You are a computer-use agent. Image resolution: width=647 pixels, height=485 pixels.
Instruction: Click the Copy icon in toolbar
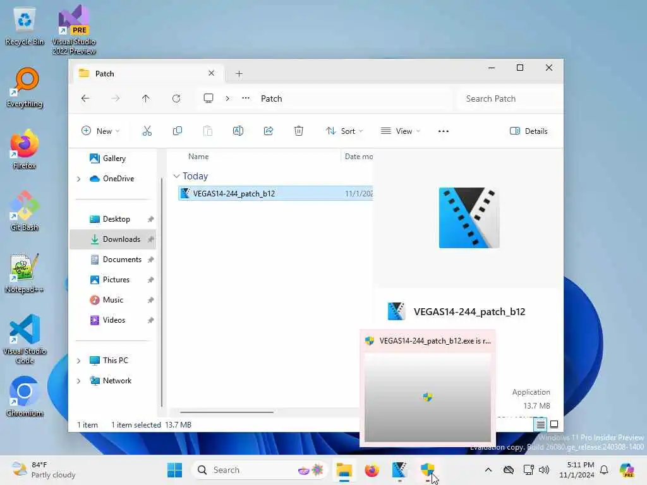click(178, 131)
